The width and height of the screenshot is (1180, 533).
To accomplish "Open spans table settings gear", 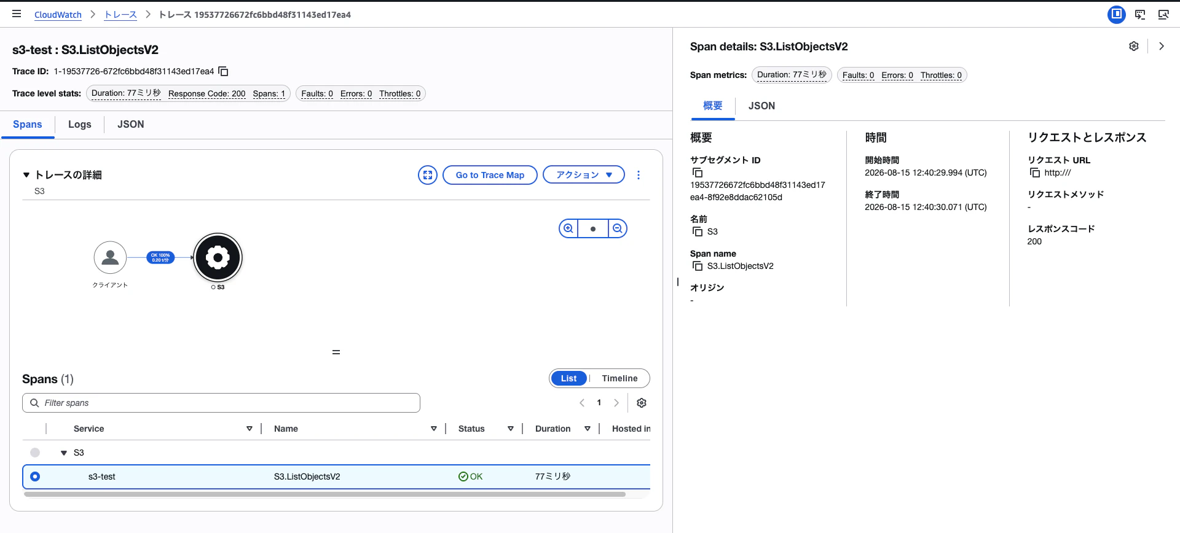I will coord(642,403).
